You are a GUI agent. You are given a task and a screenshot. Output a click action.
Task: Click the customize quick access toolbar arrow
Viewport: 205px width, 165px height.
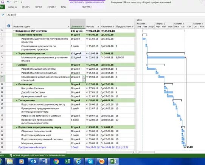click(x=22, y=2)
